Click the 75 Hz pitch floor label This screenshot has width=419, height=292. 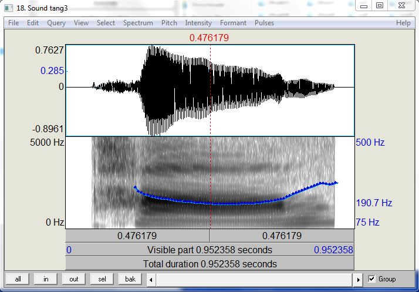click(x=367, y=222)
